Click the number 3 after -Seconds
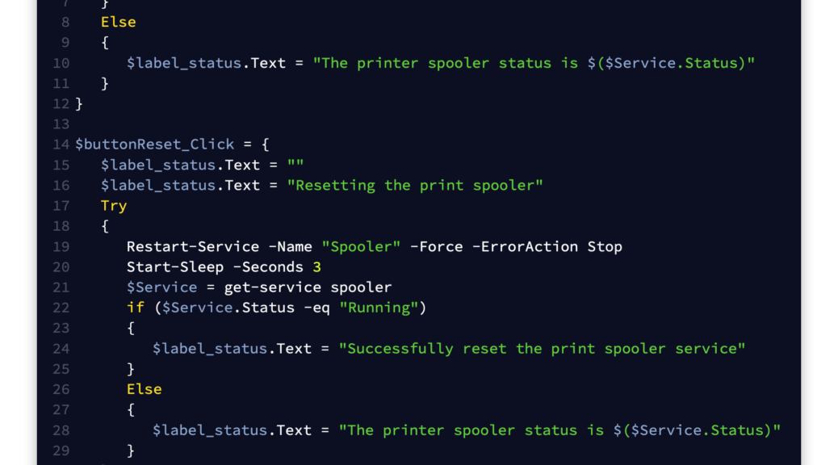The image size is (838, 465). (317, 266)
